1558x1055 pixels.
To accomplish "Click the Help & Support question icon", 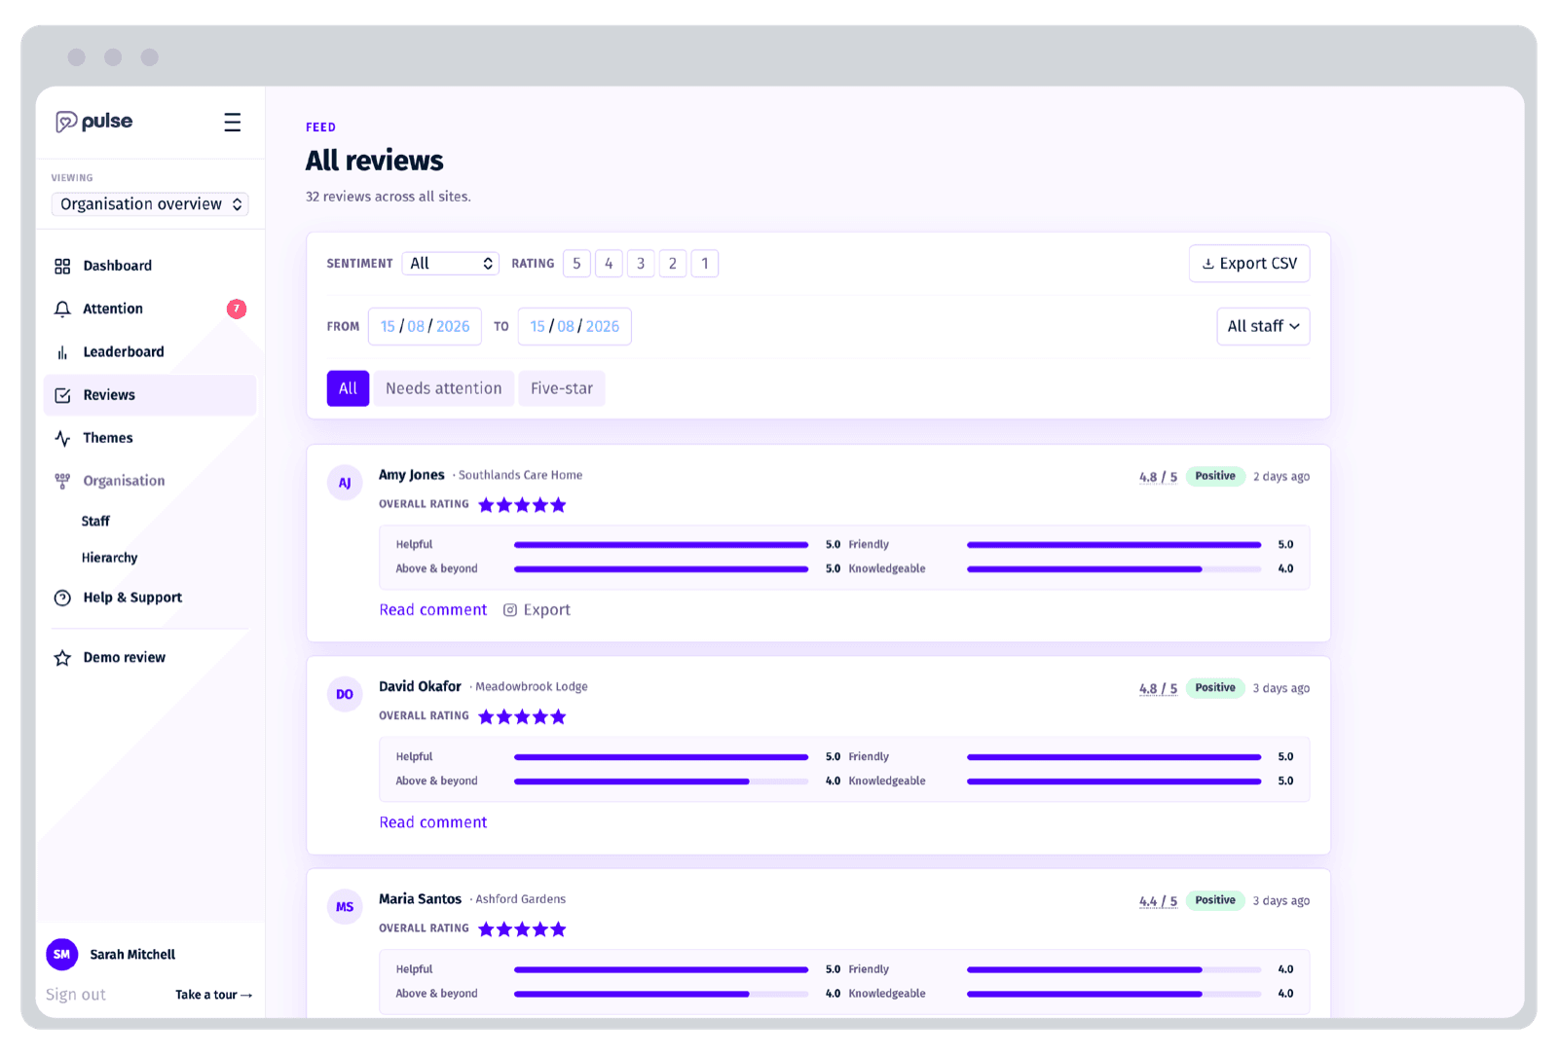I will pyautogui.click(x=62, y=598).
